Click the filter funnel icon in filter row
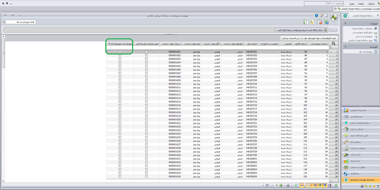Screen dimensions: 380x190 point(330,48)
